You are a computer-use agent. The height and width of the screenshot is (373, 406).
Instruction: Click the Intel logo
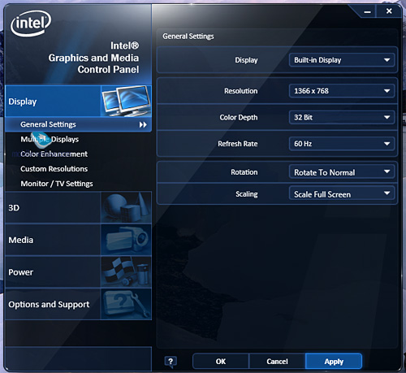31,24
